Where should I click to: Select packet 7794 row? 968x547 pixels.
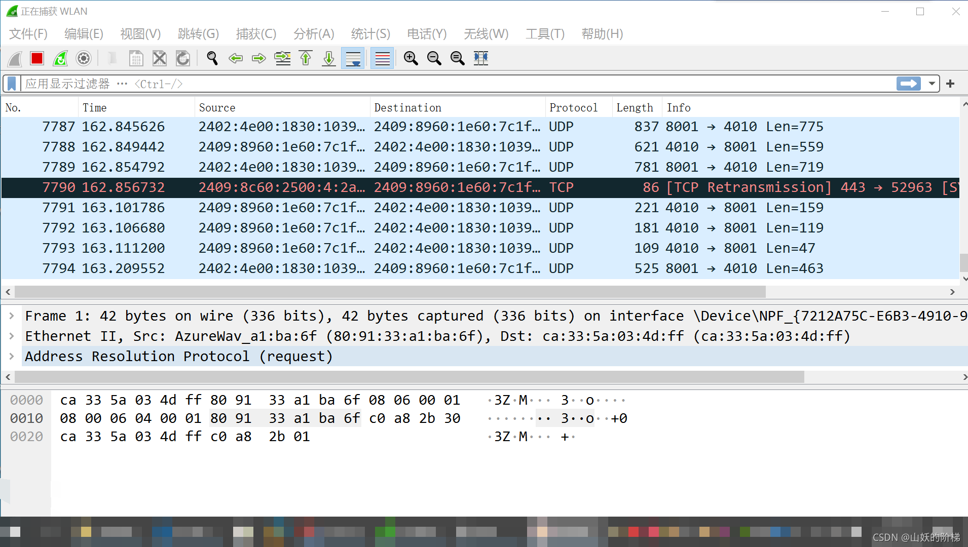[x=480, y=268]
